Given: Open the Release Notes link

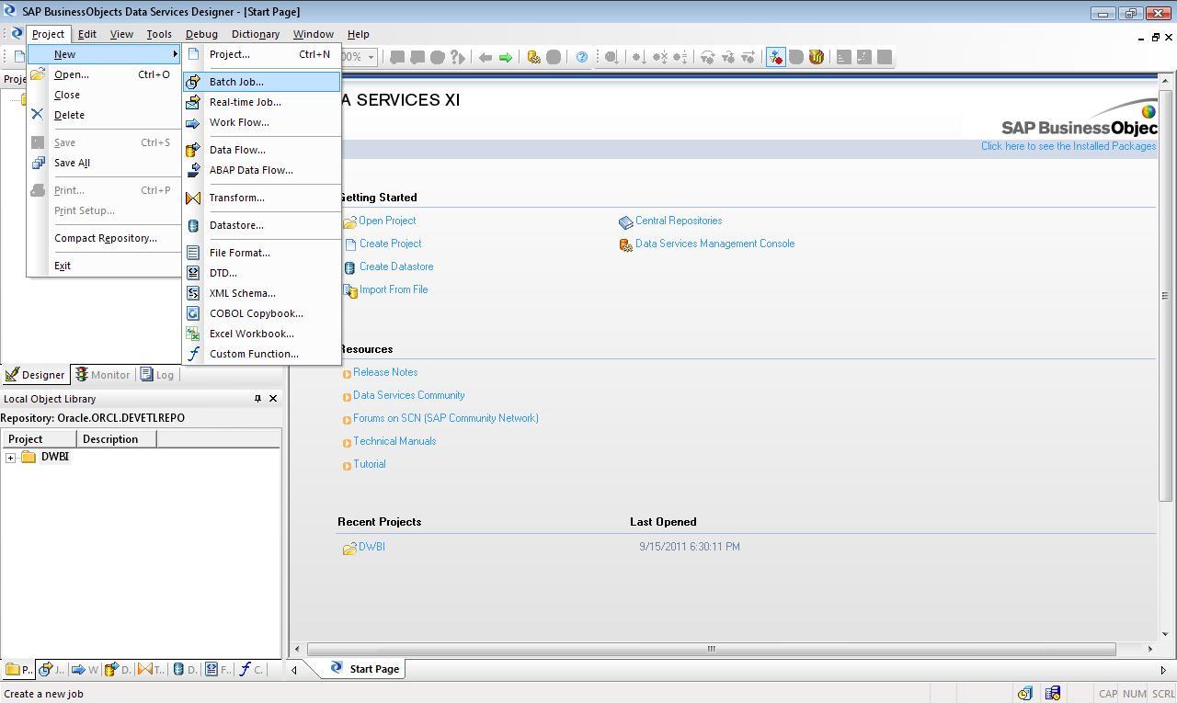Looking at the screenshot, I should (385, 372).
